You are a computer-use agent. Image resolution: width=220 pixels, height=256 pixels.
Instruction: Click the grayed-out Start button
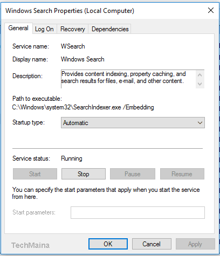pyautogui.click(x=35, y=174)
